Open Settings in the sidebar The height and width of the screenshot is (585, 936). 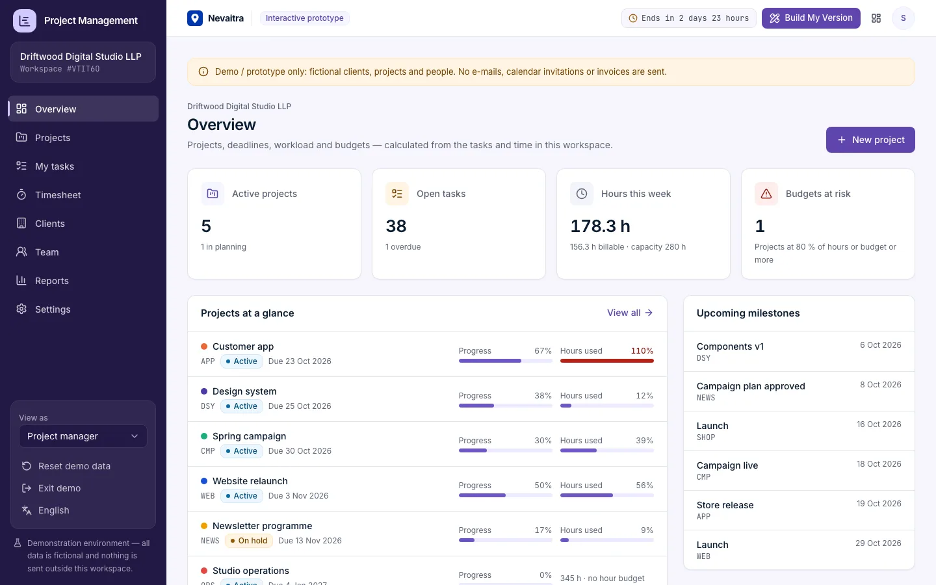[x=83, y=309]
